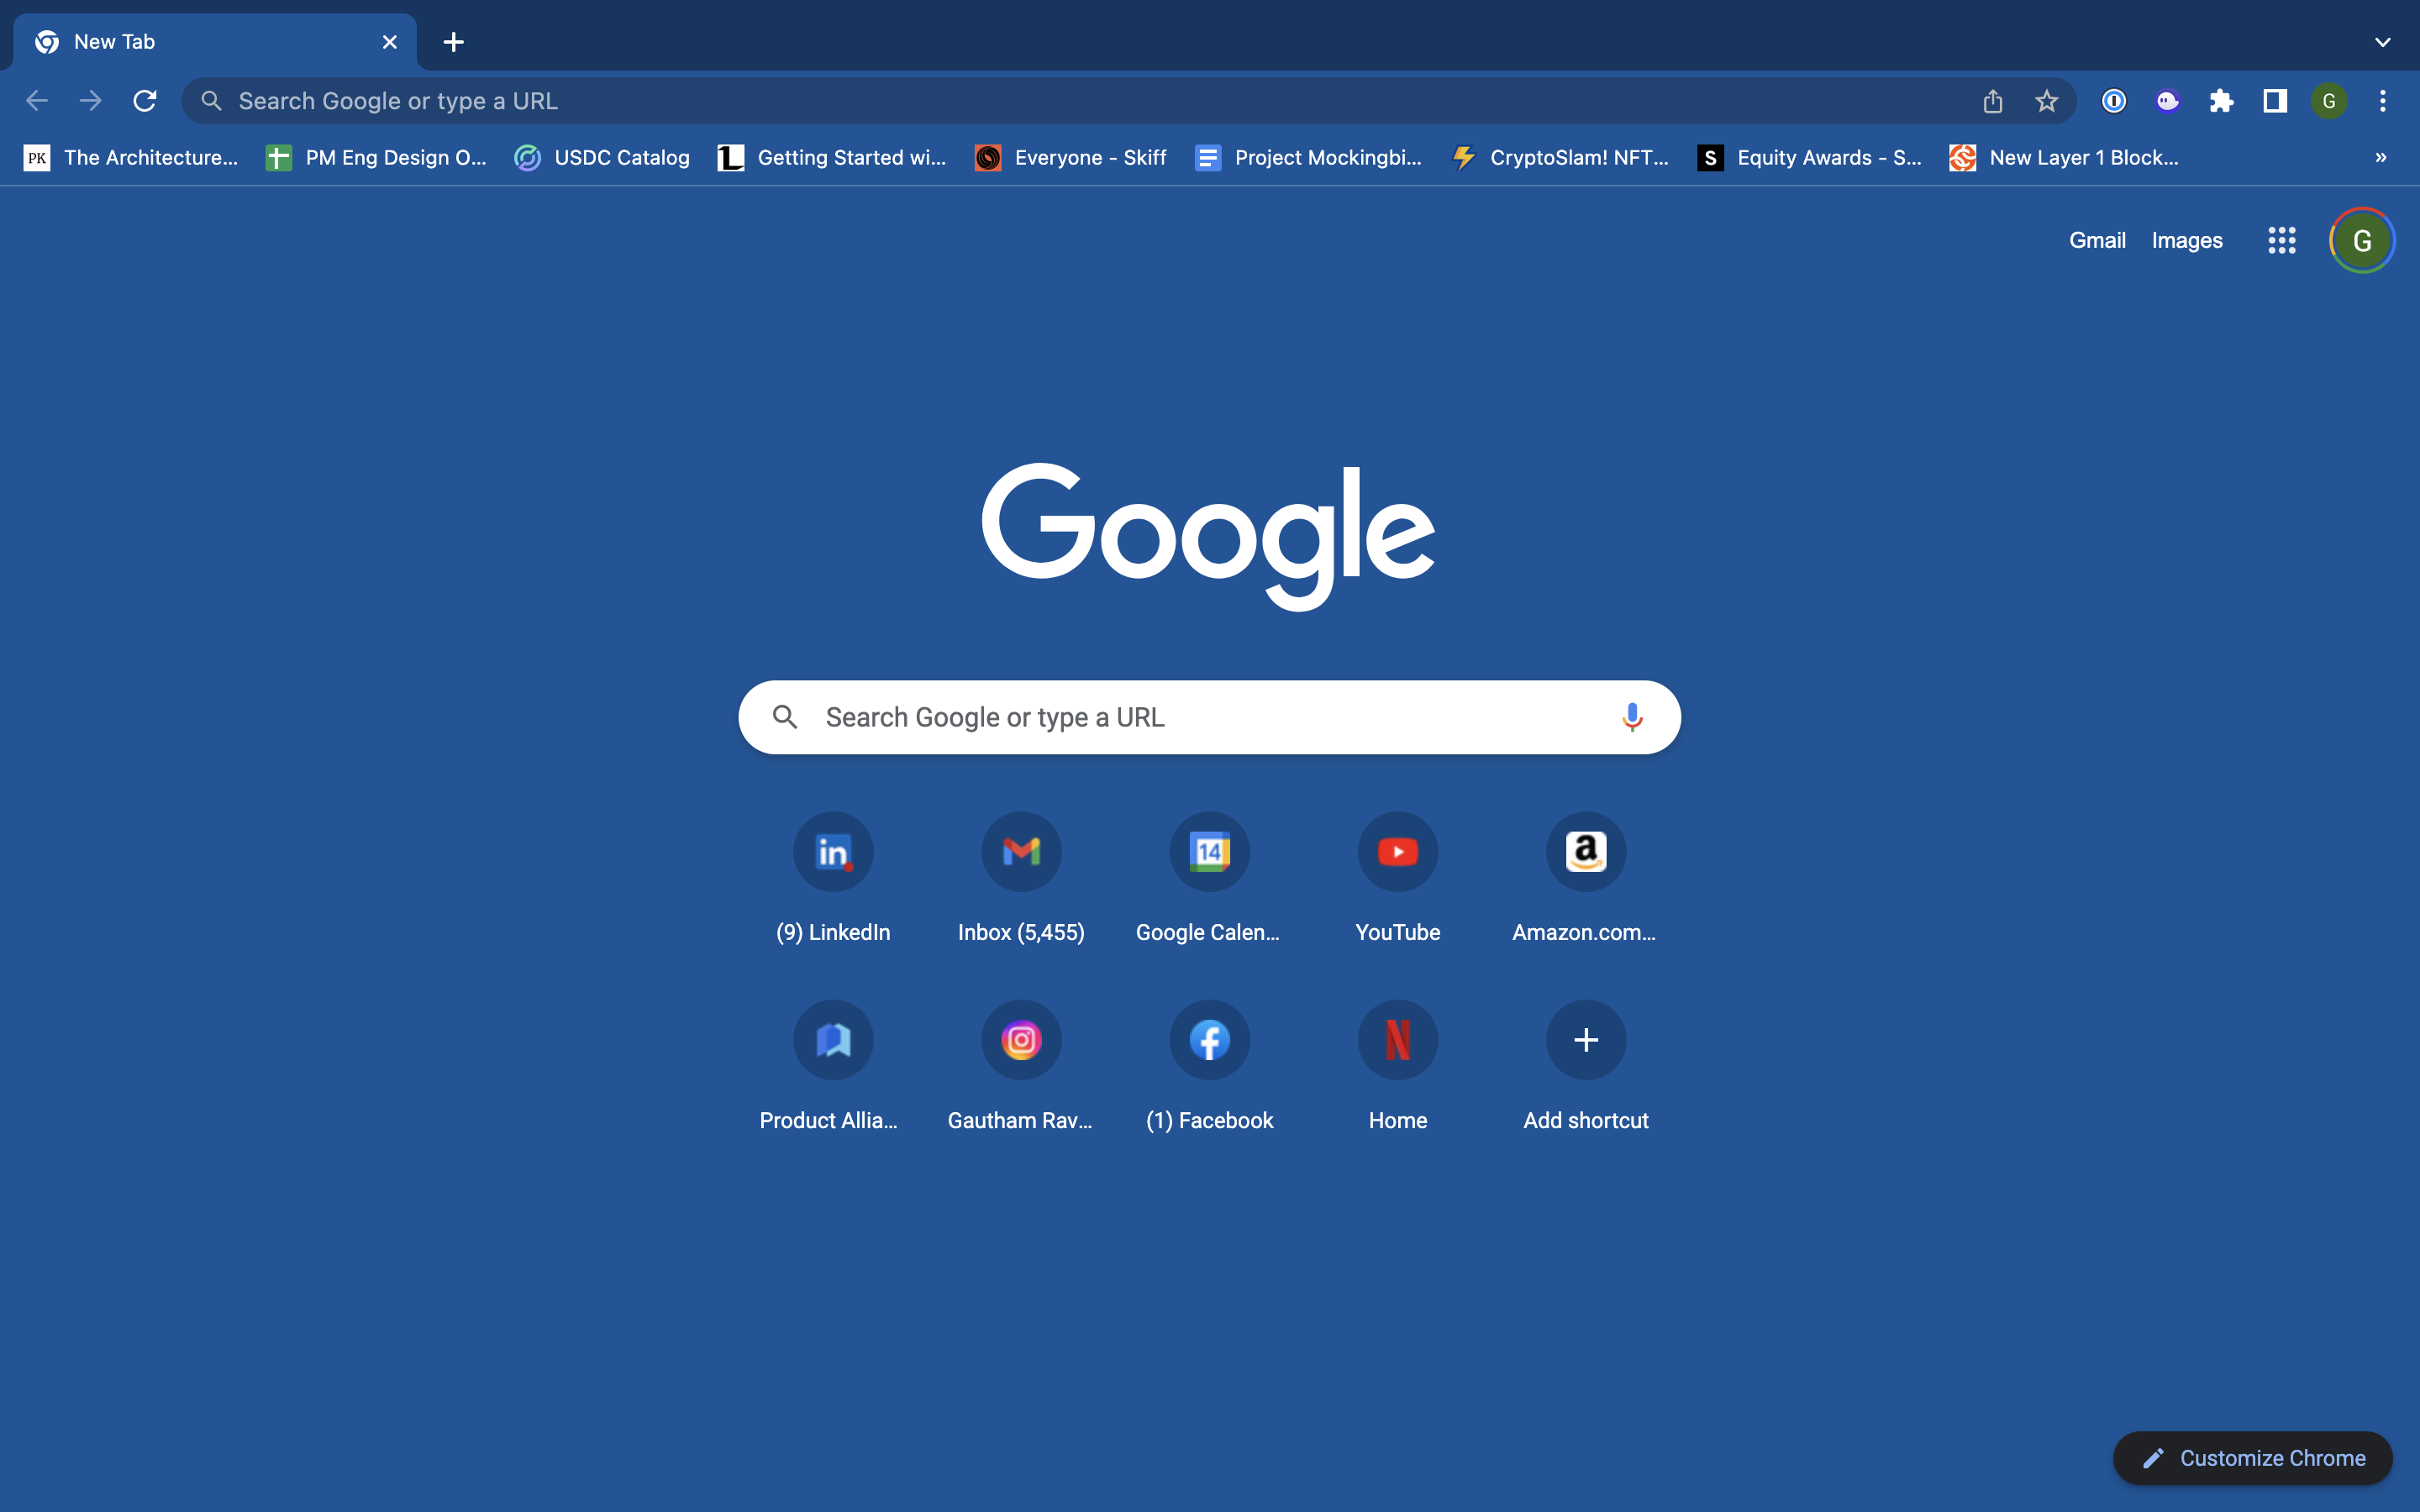This screenshot has width=2420, height=1512.
Task: Click the search magnifier in Google box
Action: coord(785,717)
